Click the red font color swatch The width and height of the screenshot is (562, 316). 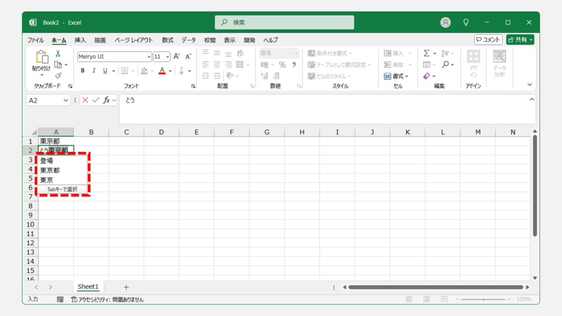pyautogui.click(x=162, y=71)
